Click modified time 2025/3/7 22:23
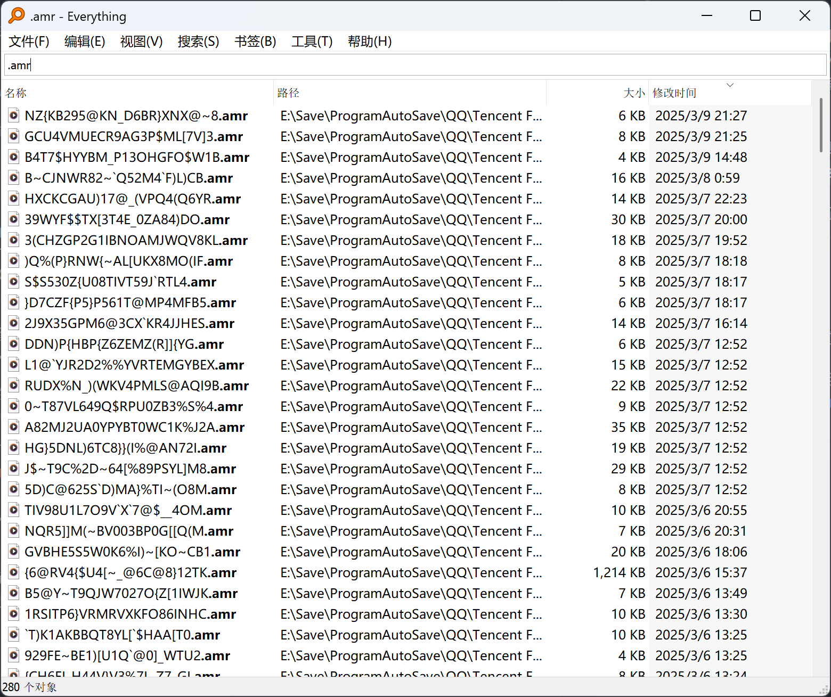The height and width of the screenshot is (697, 831). (x=701, y=199)
